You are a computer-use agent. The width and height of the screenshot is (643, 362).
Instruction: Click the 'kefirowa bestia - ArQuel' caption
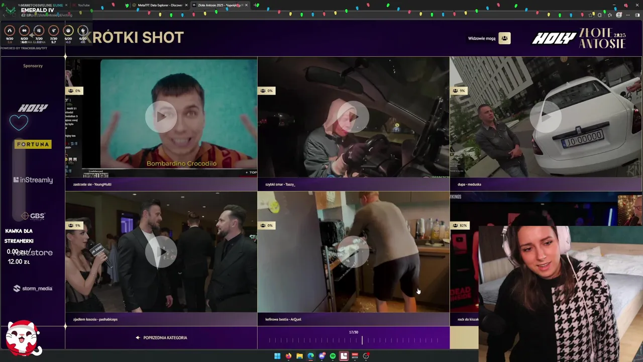pos(283,319)
